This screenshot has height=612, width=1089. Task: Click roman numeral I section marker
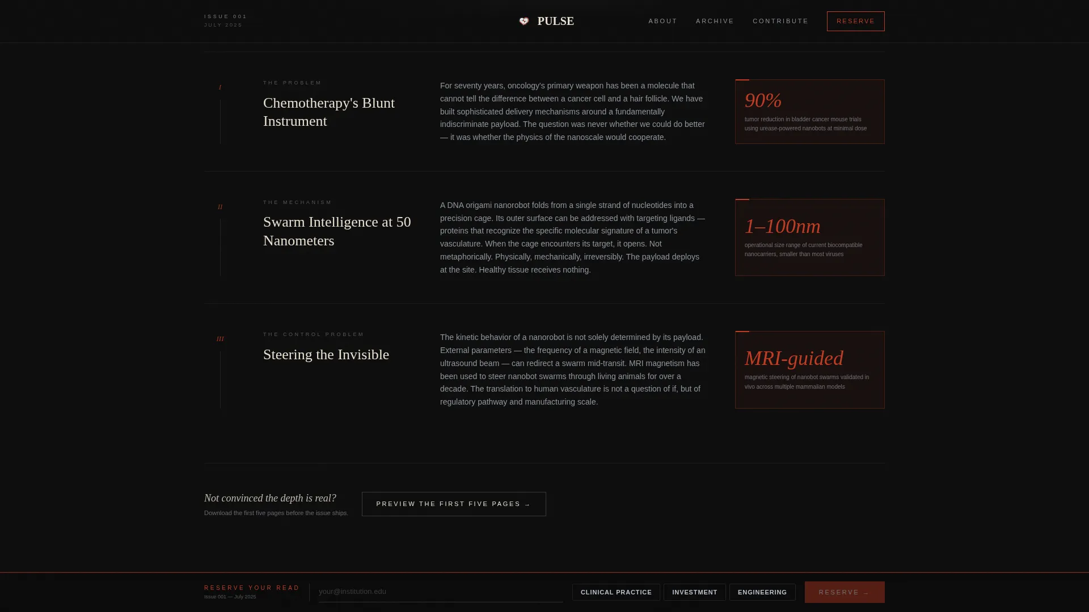coord(220,87)
